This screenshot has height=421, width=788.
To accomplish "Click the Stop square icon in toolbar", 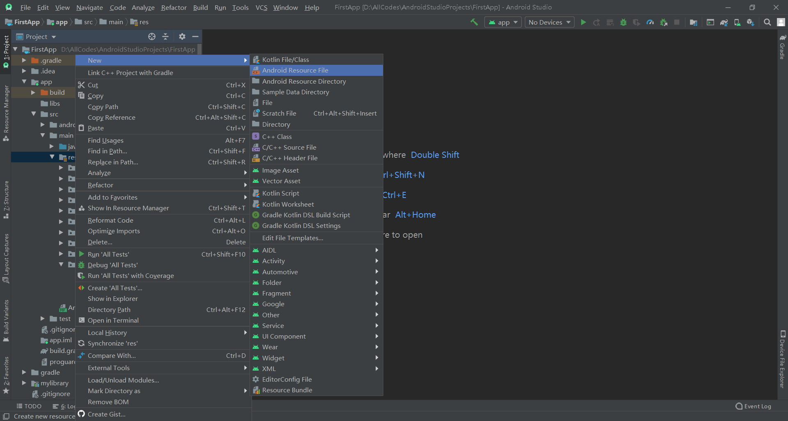I will point(677,22).
